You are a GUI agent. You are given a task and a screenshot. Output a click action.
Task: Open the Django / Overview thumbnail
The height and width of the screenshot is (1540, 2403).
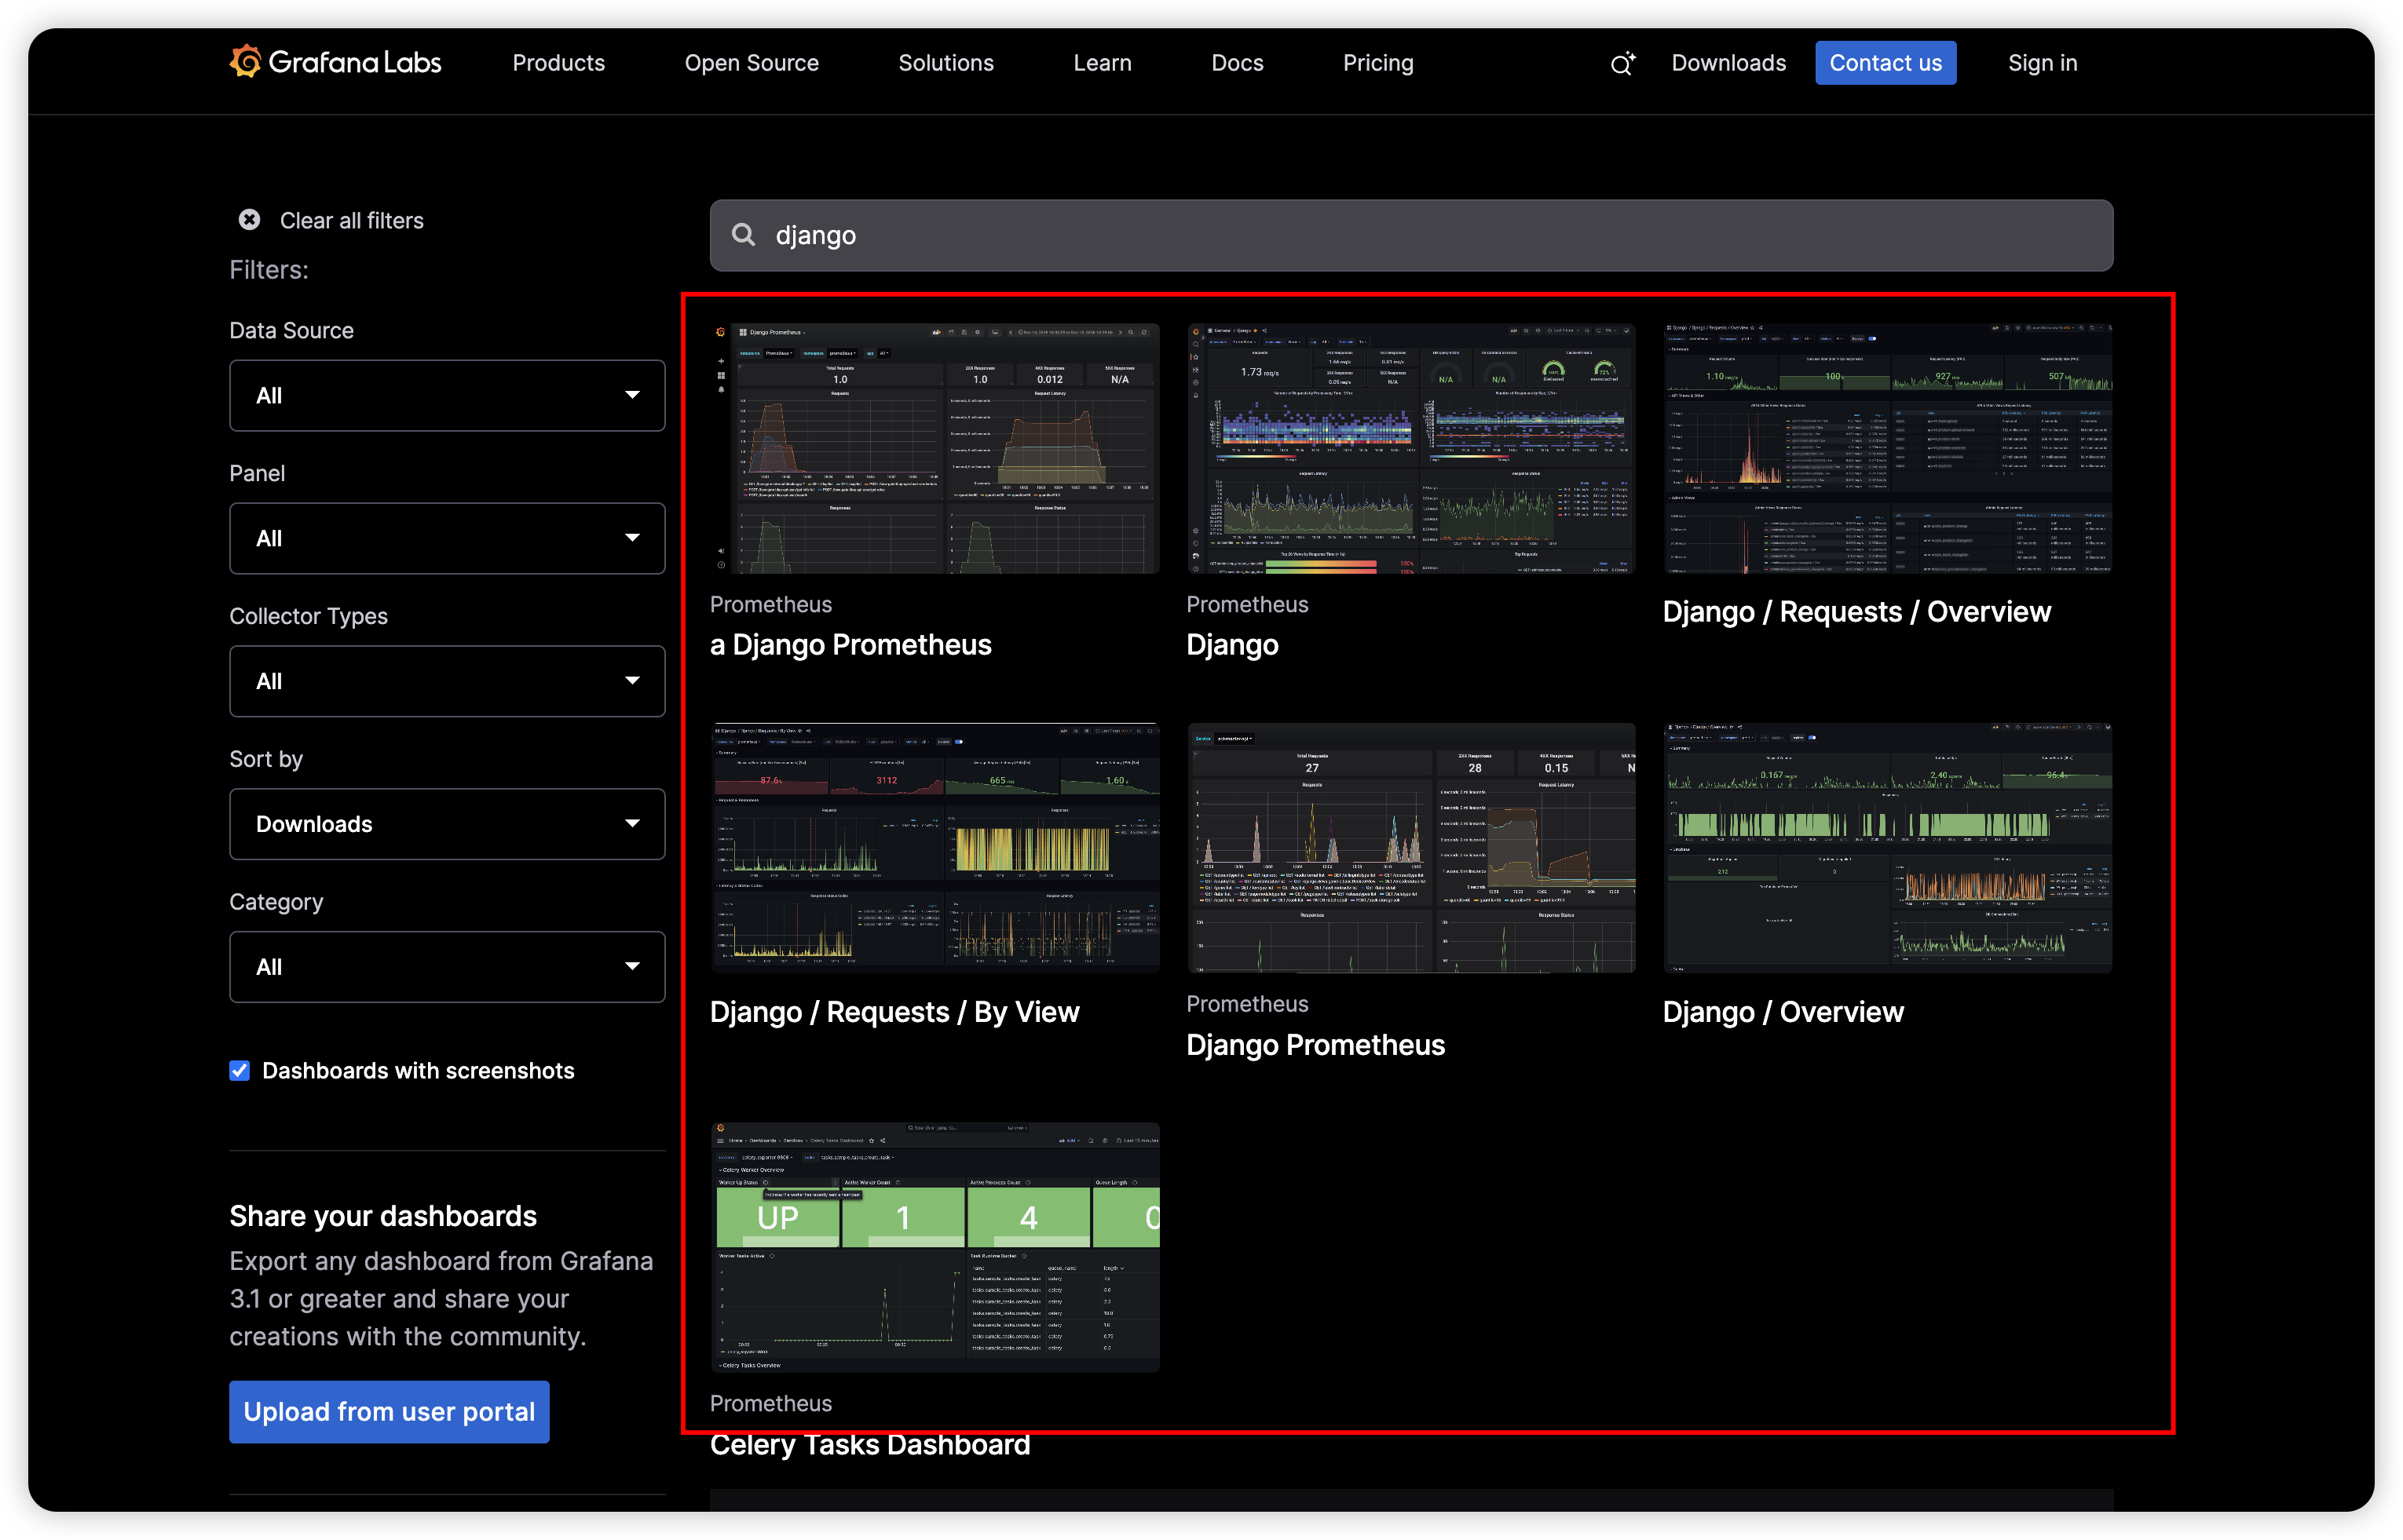[1887, 848]
